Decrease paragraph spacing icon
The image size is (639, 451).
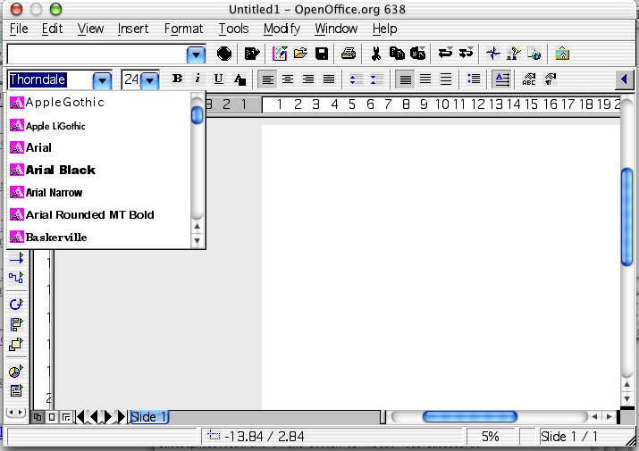(376, 79)
